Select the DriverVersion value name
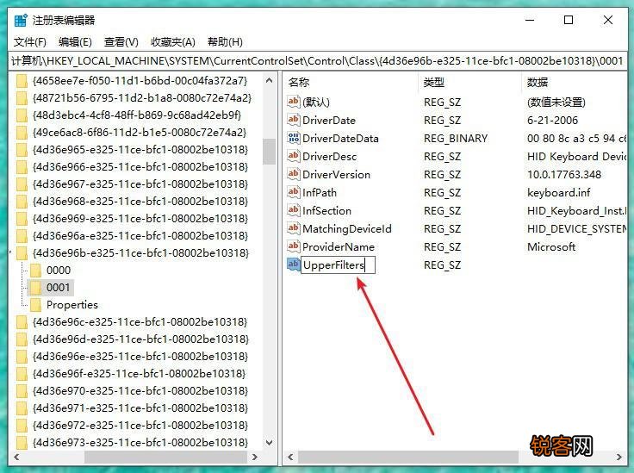Image resolution: width=634 pixels, height=473 pixels. 337,175
